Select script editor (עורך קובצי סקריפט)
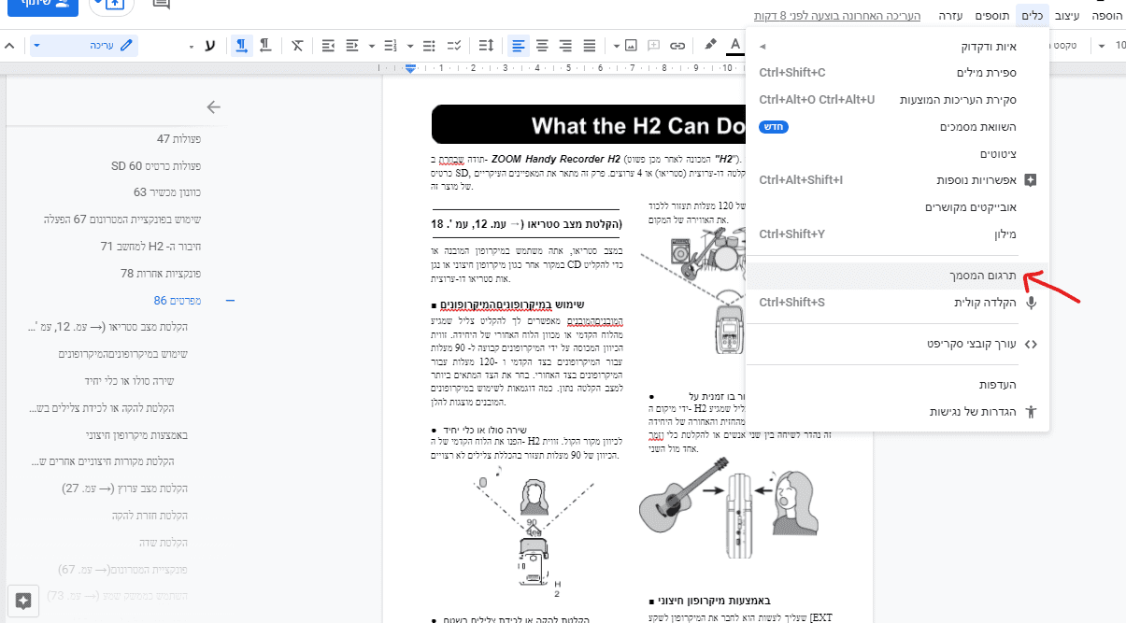Viewport: 1126px width, 623px height. pos(897,344)
